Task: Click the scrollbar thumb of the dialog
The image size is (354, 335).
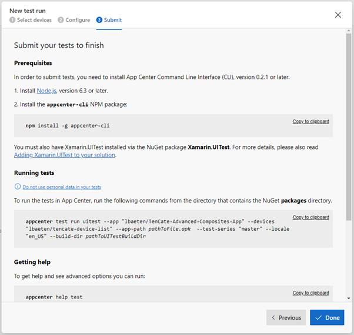Action: click(x=349, y=127)
